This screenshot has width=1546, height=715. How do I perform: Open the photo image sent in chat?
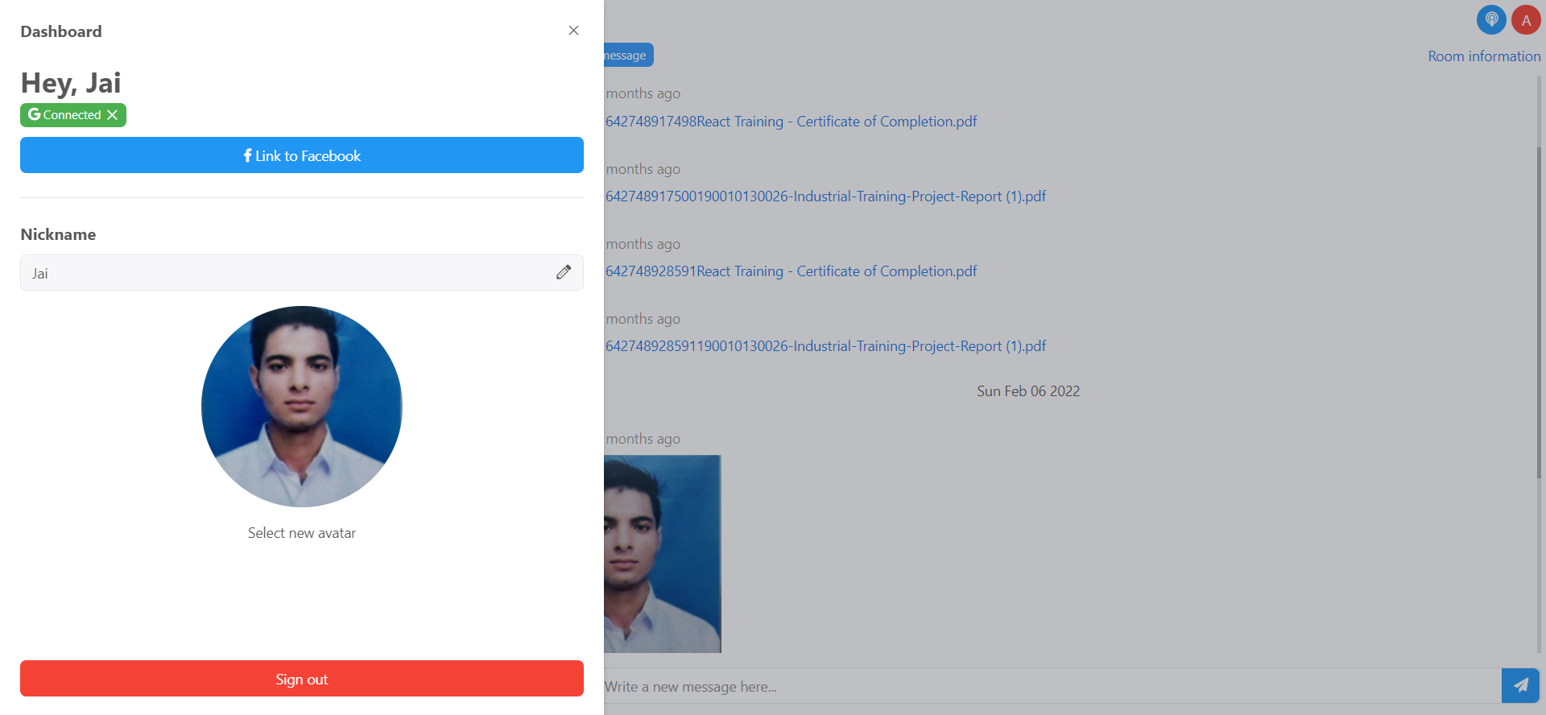[663, 554]
